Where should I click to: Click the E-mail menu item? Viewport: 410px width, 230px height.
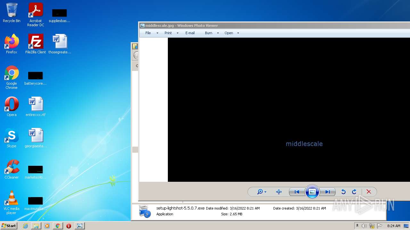tap(190, 33)
